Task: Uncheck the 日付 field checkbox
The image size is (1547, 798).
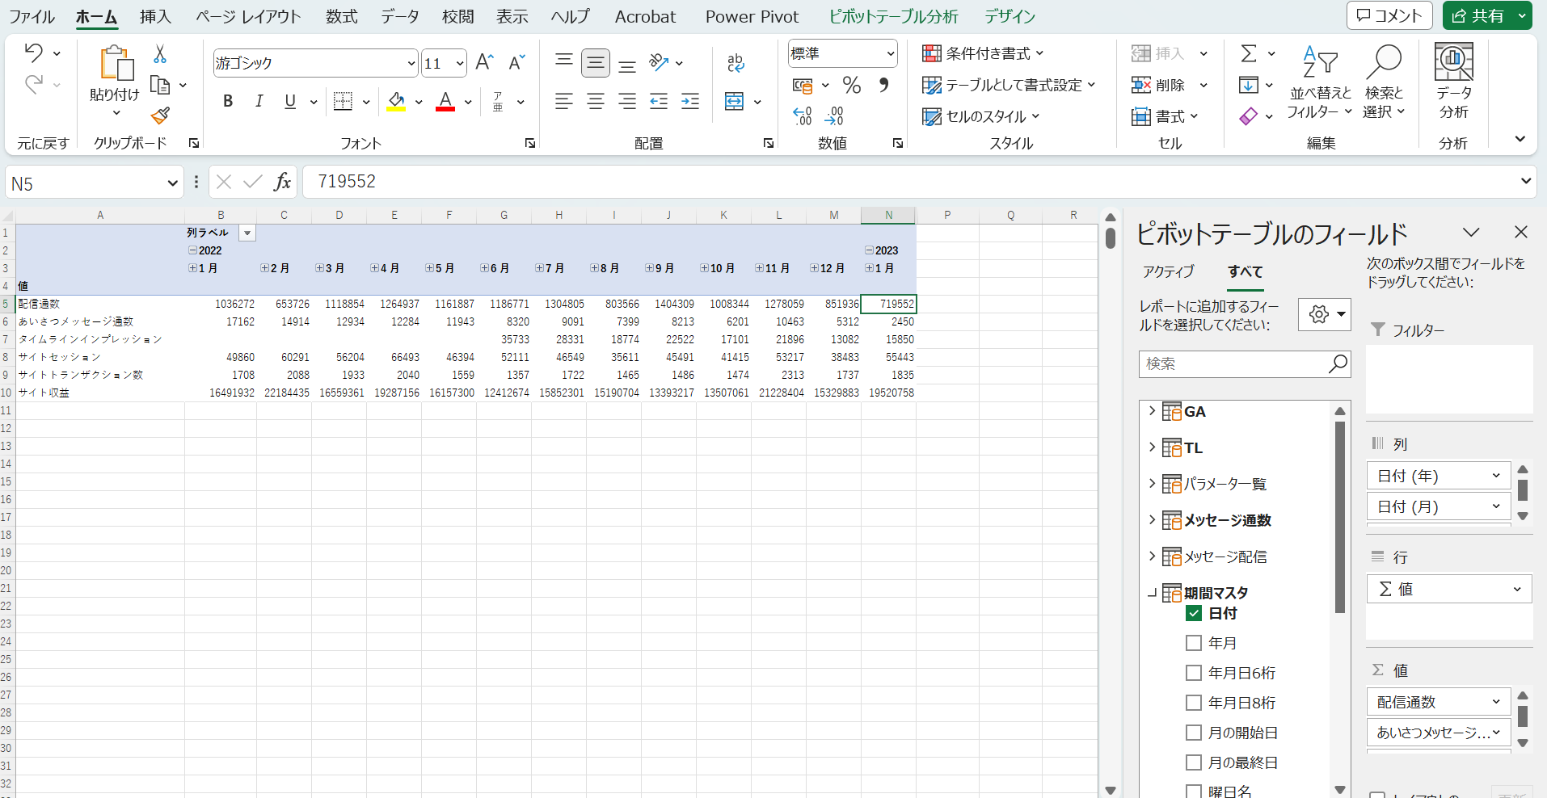Action: click(1194, 613)
